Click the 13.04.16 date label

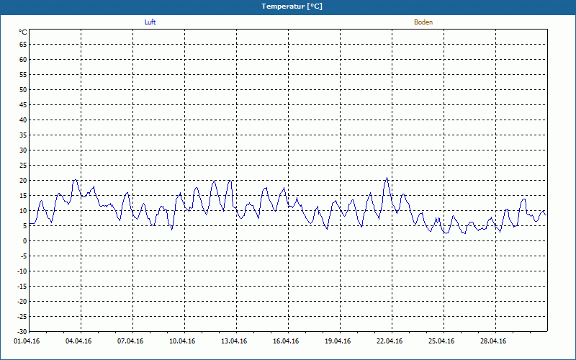[234, 341]
